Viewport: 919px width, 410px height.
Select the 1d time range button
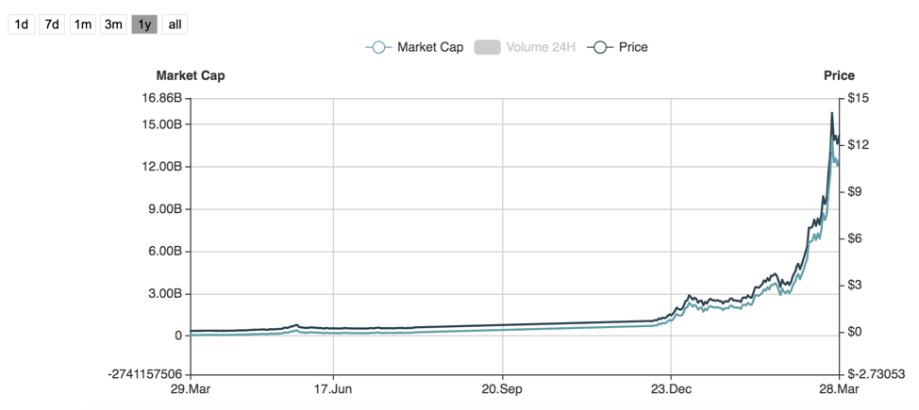click(x=22, y=24)
